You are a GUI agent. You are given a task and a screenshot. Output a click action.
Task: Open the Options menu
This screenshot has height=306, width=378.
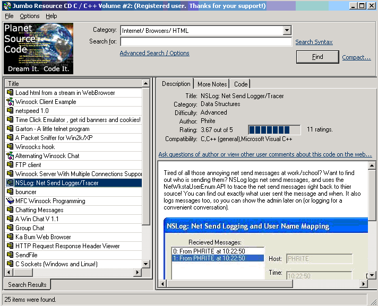coord(30,16)
